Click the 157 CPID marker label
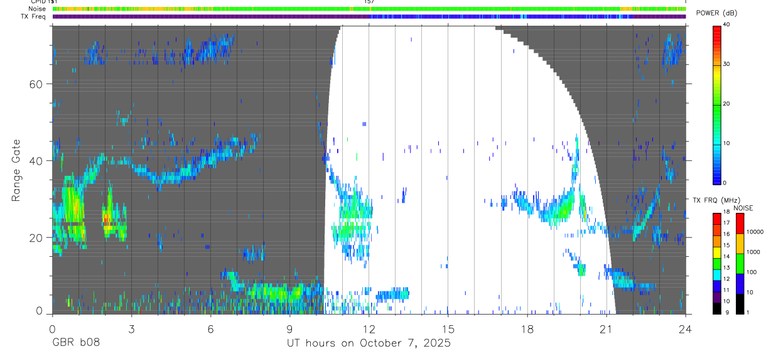Image resolution: width=771 pixels, height=356 pixels. point(369,2)
